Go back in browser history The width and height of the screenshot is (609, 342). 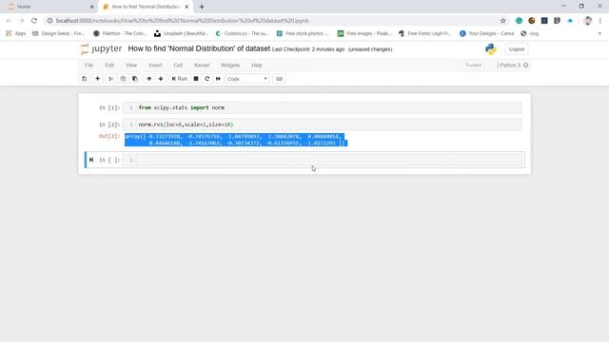click(x=9, y=21)
